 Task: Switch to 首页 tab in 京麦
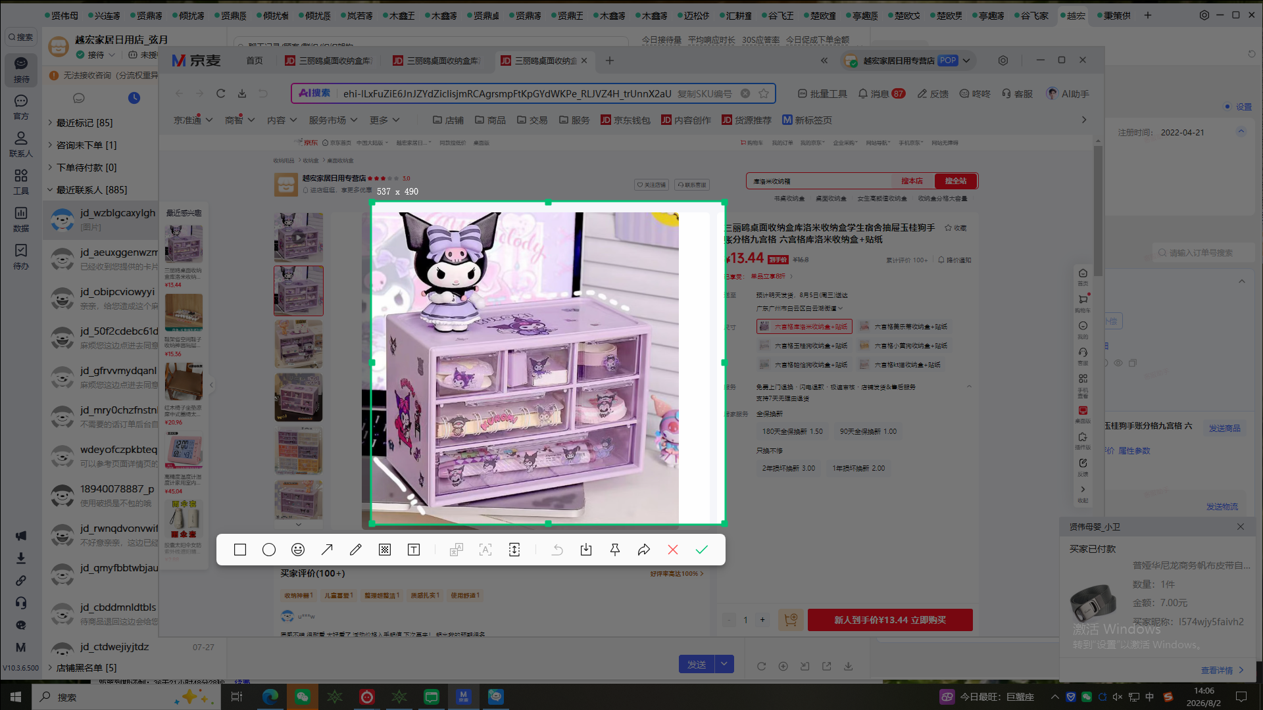click(255, 60)
